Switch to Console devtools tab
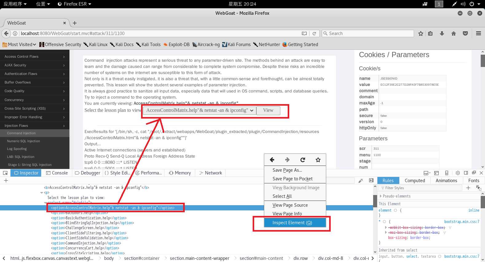 57,173
